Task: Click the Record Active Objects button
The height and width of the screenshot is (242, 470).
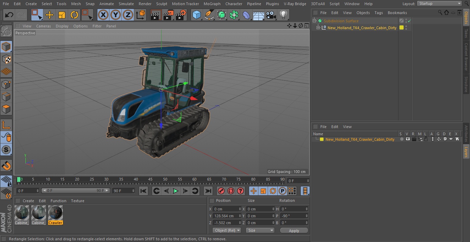Action: point(221,191)
